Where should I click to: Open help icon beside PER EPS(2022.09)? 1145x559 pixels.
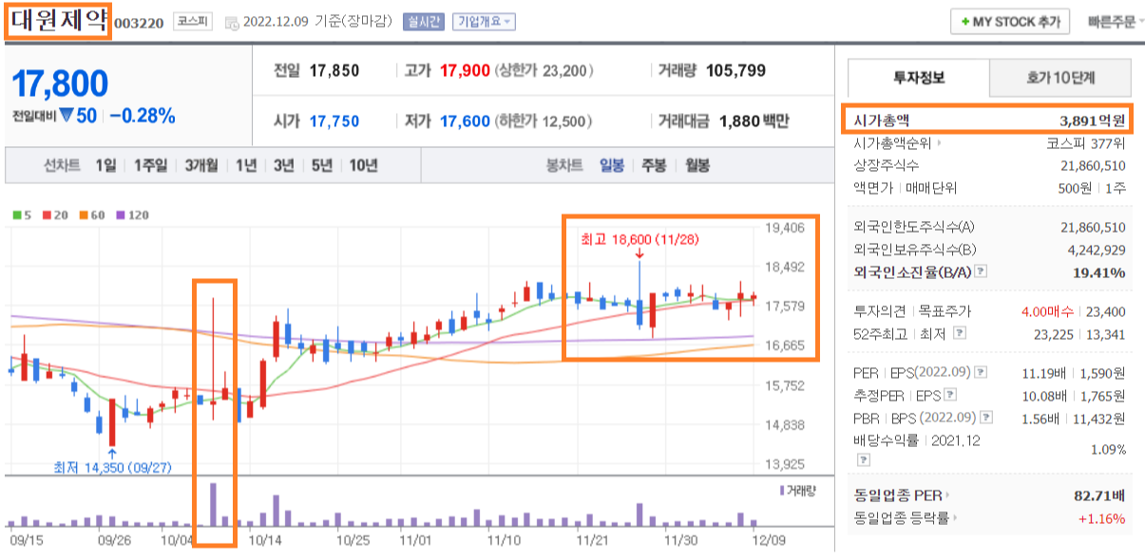[981, 372]
